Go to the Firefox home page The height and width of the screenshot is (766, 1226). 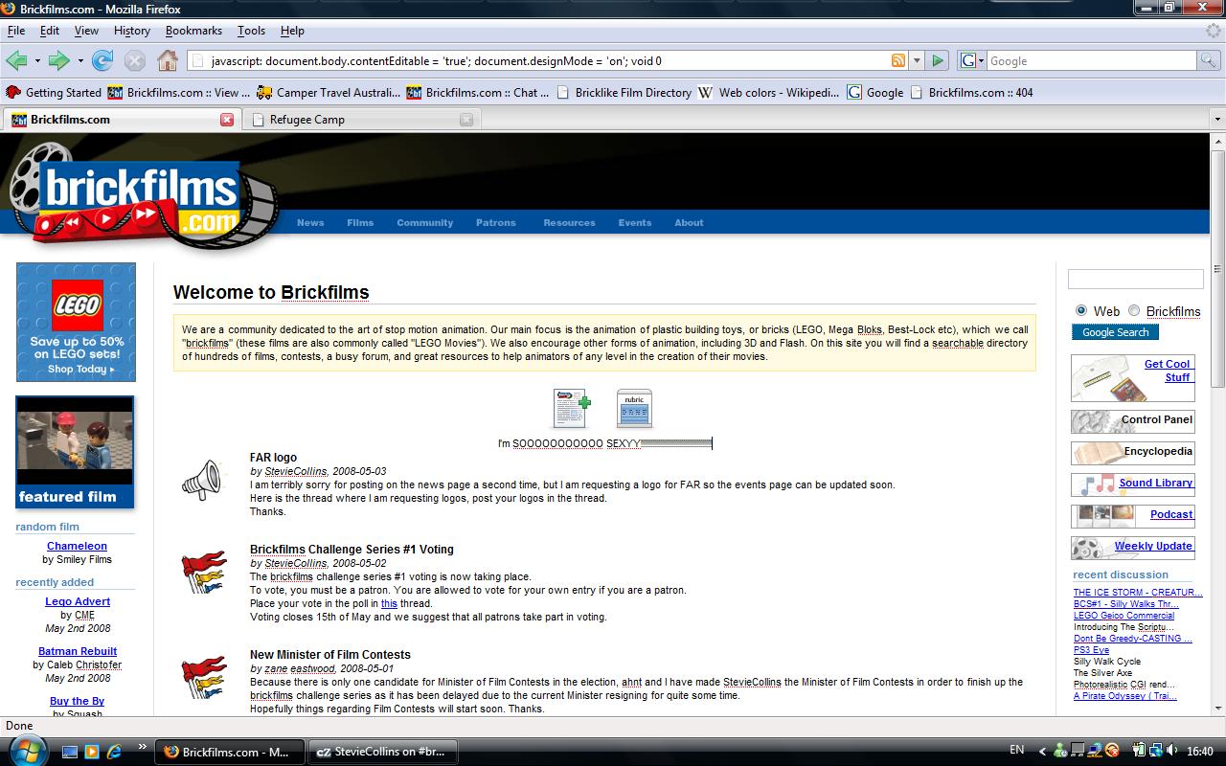[x=168, y=60]
